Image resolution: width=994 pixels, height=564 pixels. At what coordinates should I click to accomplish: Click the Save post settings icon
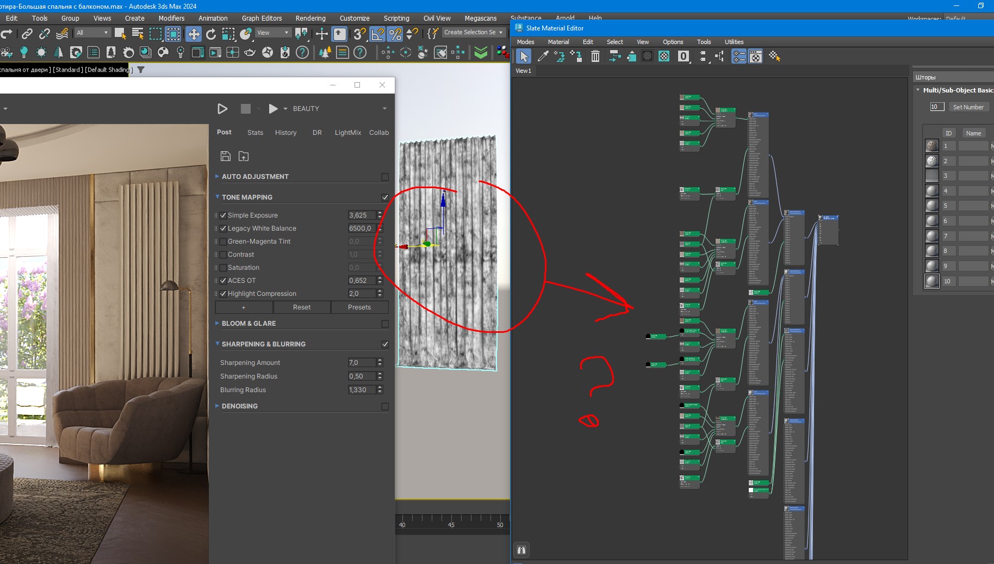[x=226, y=156]
